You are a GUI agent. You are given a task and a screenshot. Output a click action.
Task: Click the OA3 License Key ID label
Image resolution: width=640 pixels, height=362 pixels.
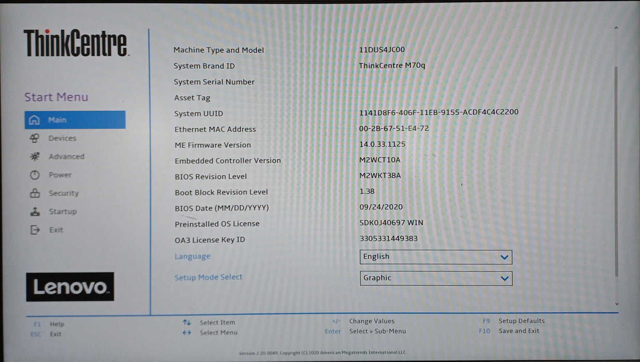pos(210,240)
